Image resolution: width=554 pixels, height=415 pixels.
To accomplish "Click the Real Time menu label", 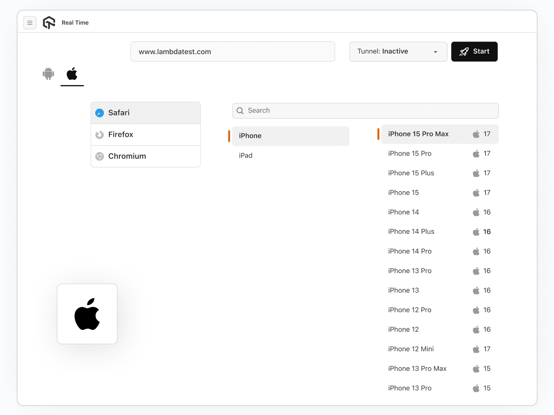I will click(x=75, y=23).
